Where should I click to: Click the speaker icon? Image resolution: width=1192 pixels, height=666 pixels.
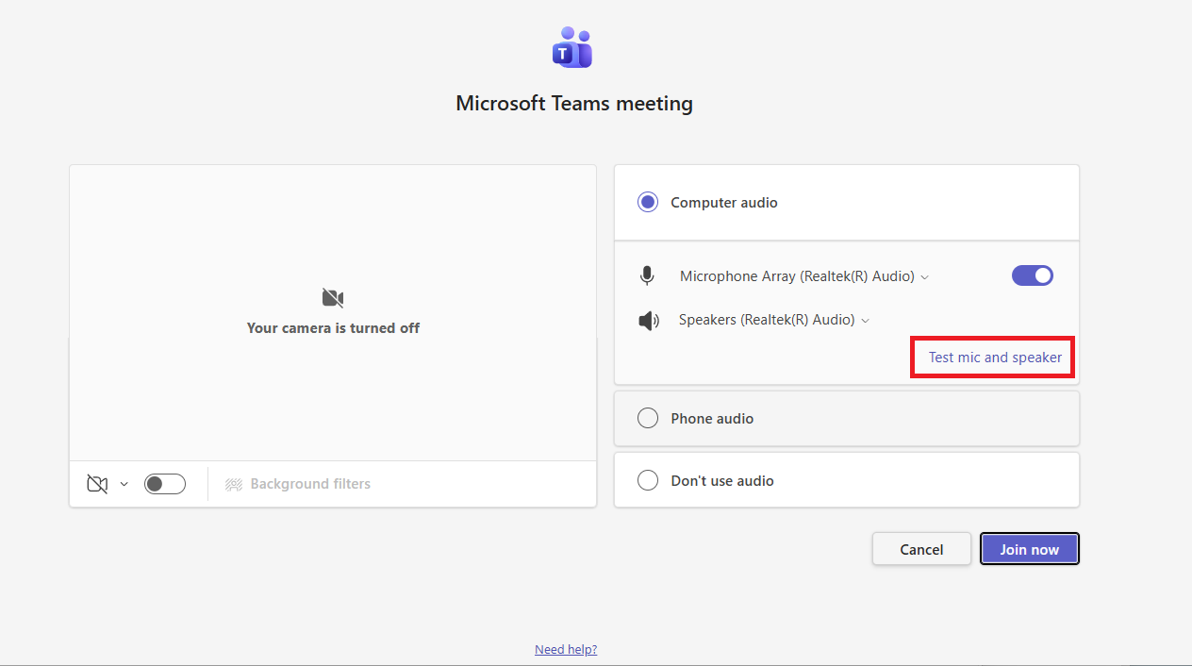tap(648, 321)
